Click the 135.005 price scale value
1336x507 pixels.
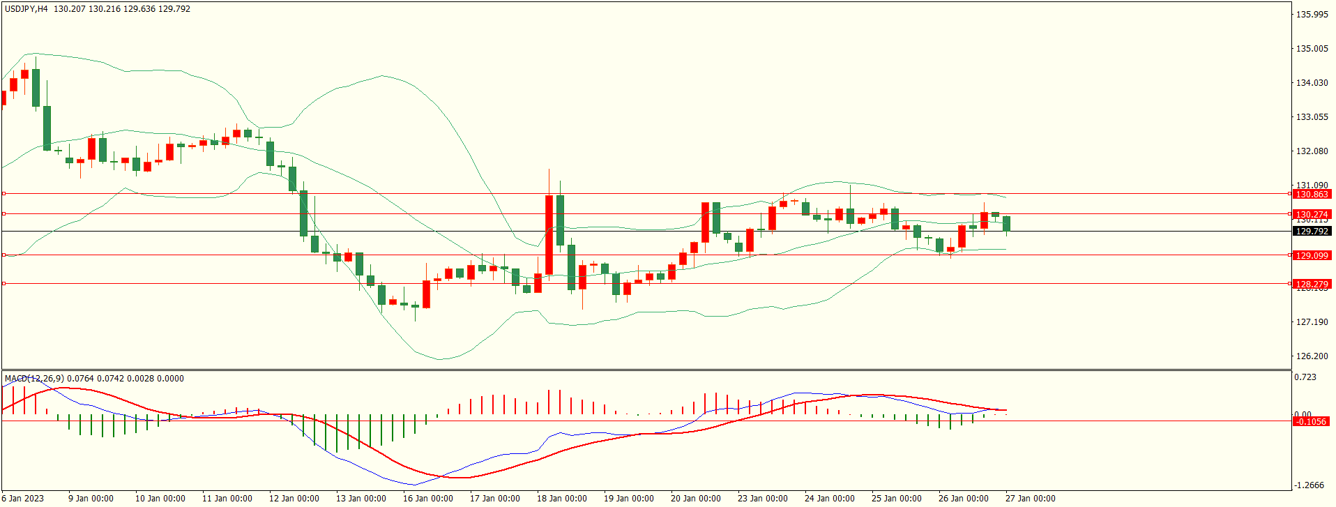tap(1312, 49)
